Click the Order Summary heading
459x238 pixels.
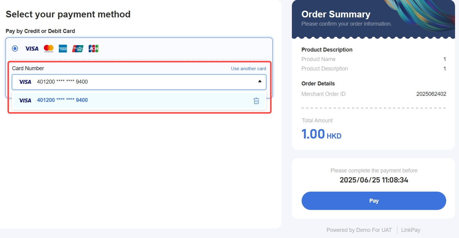(336, 14)
